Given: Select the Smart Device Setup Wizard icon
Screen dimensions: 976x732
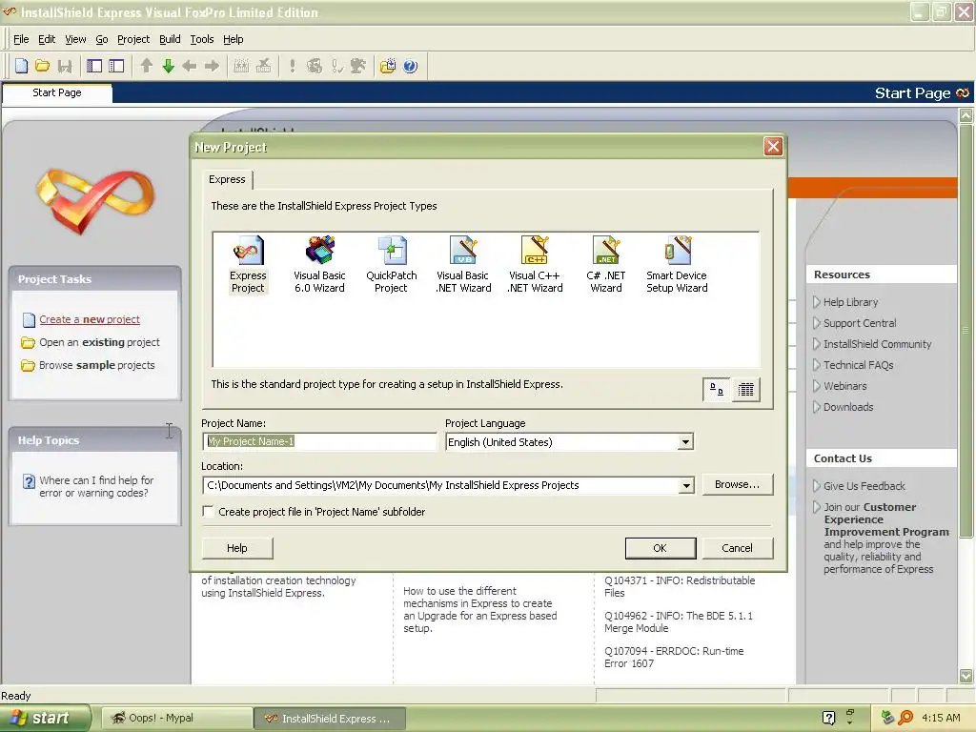Looking at the screenshot, I should click(x=677, y=264).
